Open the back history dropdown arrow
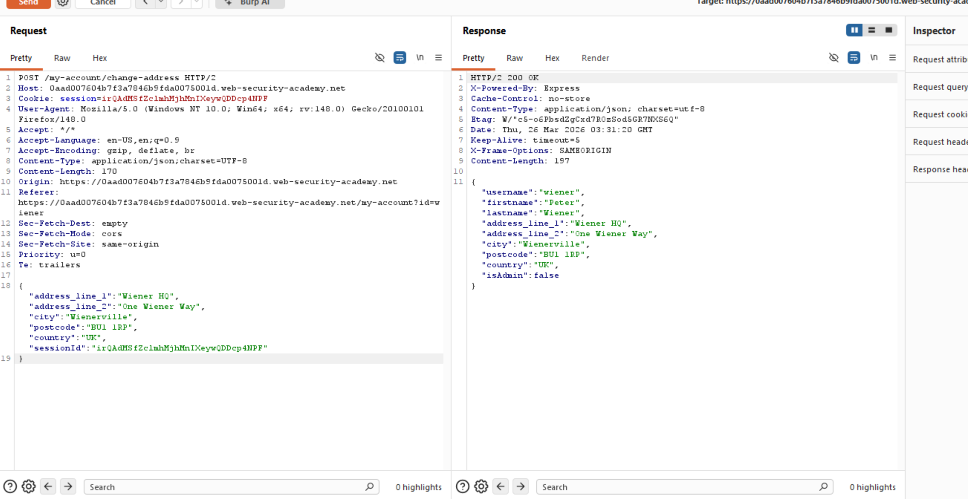 [161, 2]
